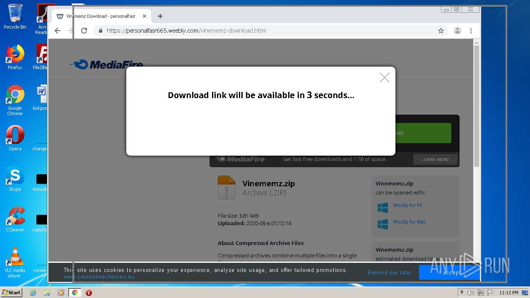Open the Skype desktop shortcut
The height and width of the screenshot is (298, 530).
tap(15, 179)
